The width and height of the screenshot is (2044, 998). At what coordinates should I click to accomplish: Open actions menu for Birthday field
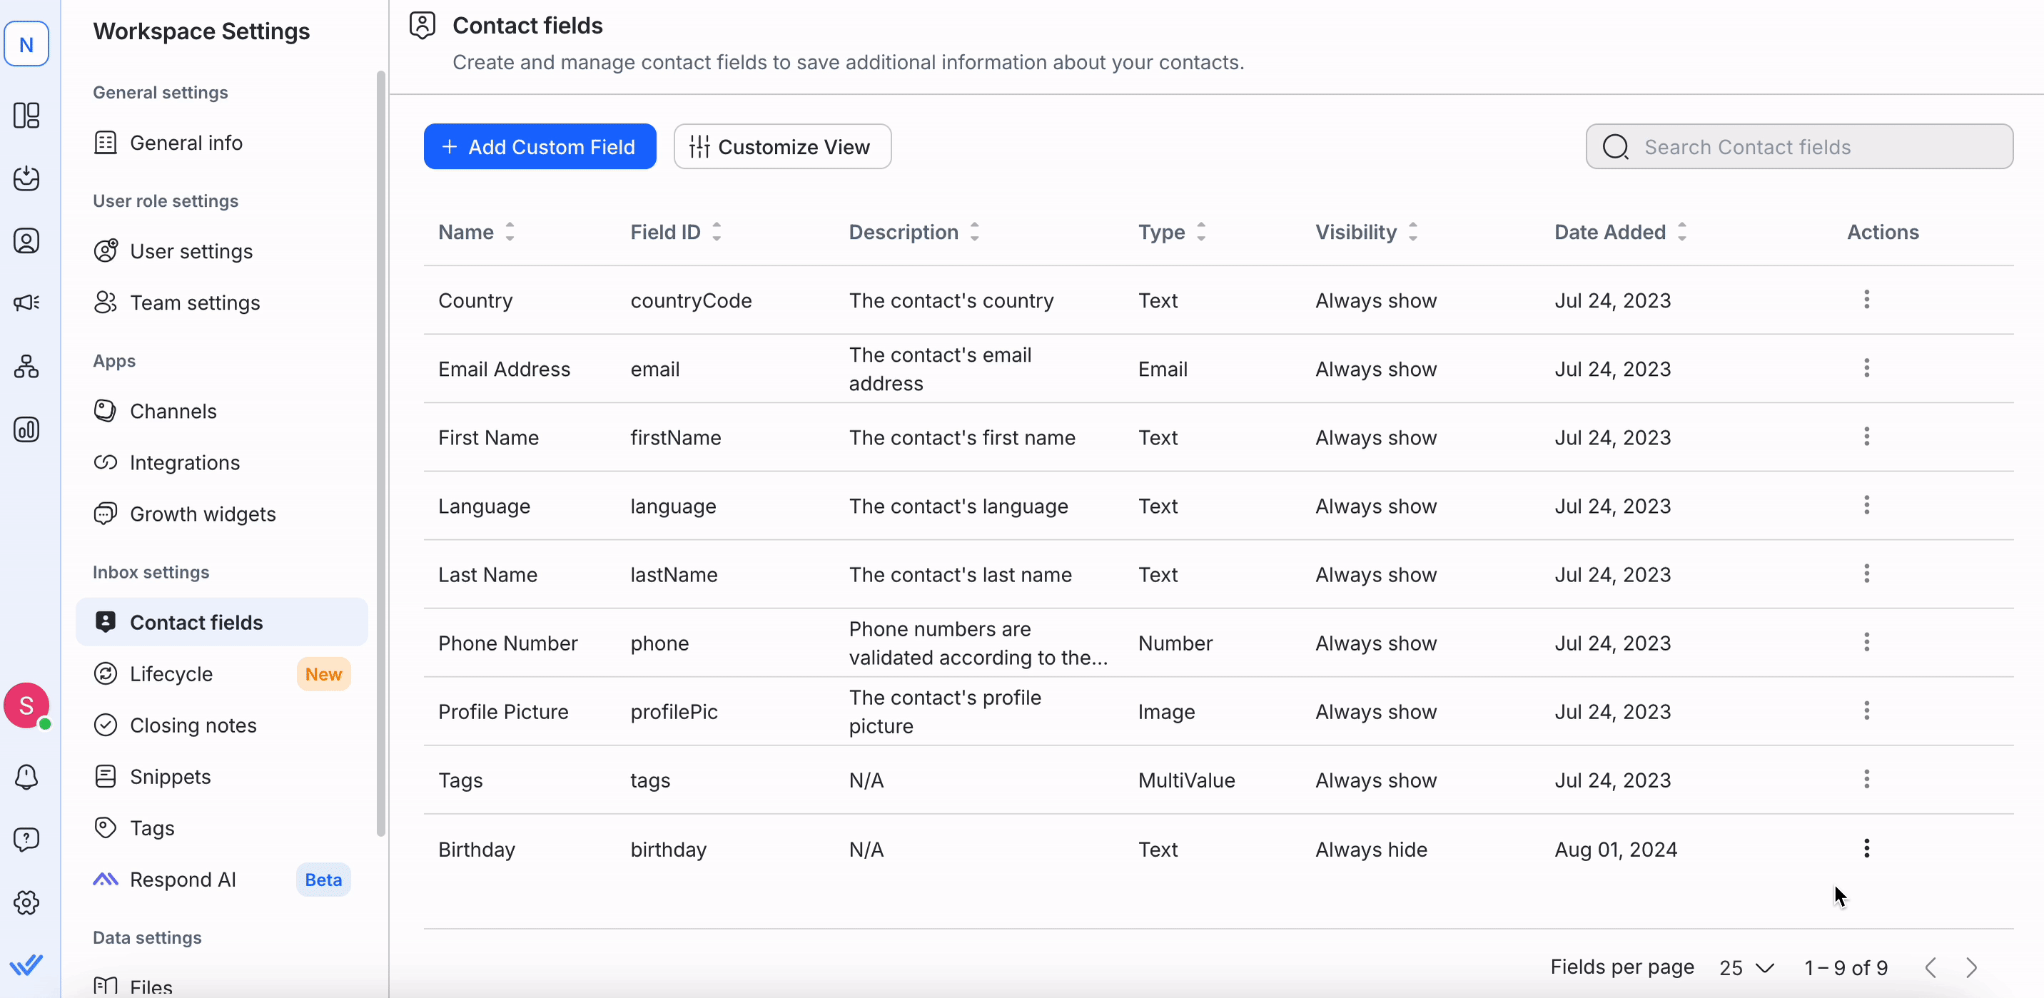click(1866, 849)
